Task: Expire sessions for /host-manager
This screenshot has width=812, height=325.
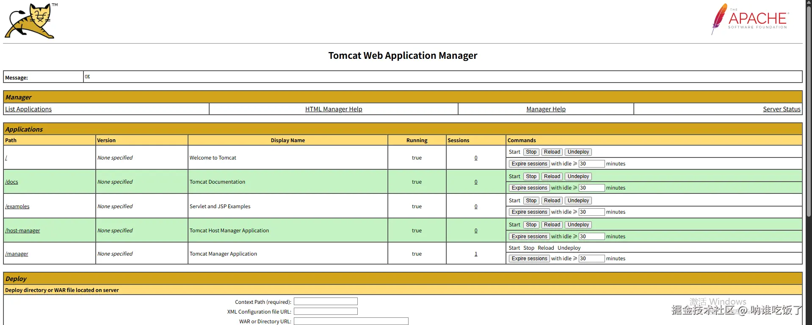Action: tap(529, 237)
